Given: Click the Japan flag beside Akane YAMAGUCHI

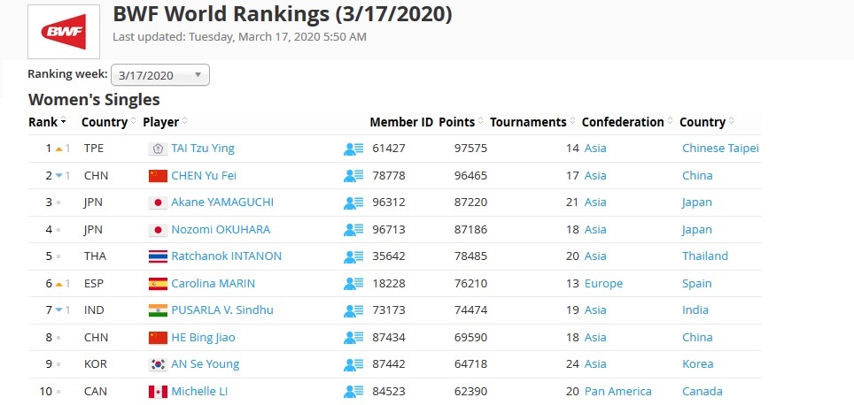Looking at the screenshot, I should tap(158, 202).
